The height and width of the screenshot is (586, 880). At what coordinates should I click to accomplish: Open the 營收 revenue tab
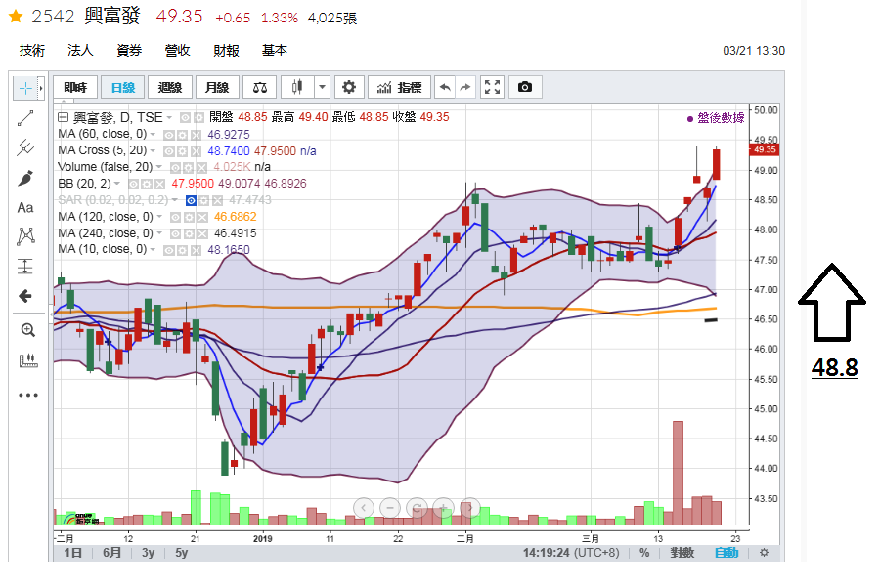177,51
